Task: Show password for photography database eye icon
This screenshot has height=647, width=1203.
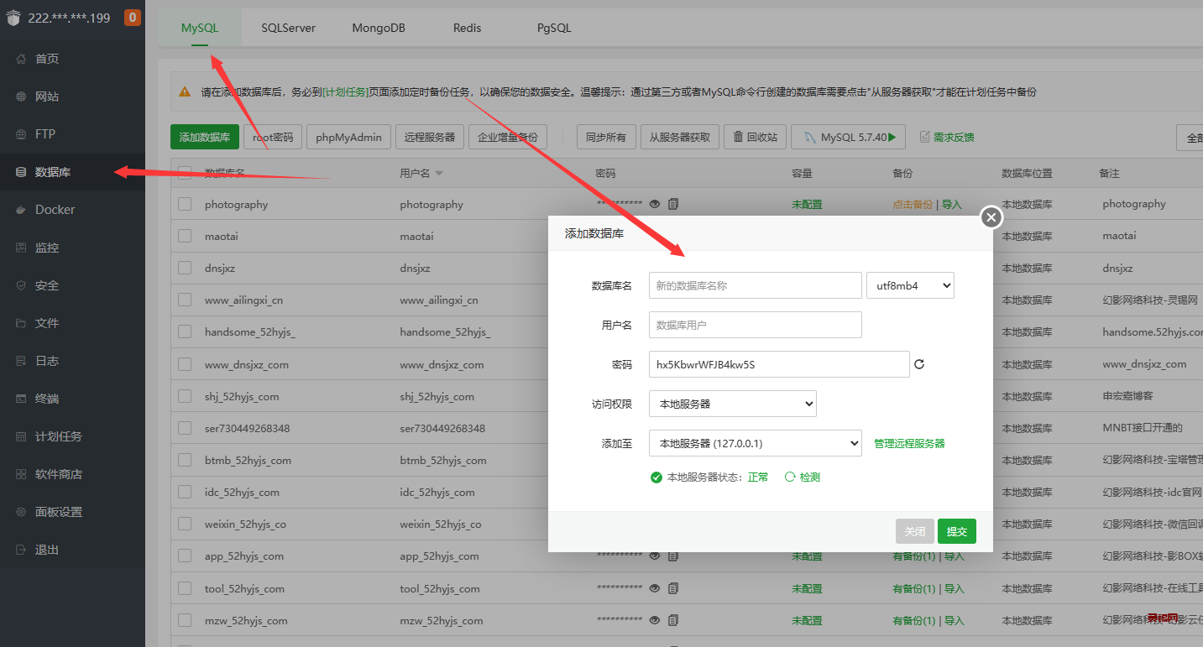Action: pyautogui.click(x=655, y=204)
